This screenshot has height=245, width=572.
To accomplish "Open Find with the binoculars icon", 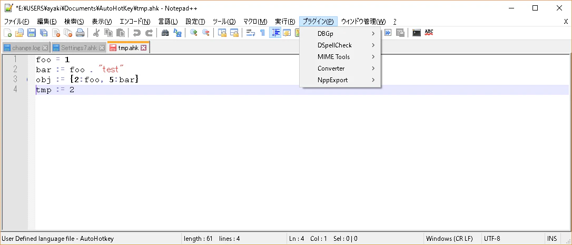I will coord(165,33).
